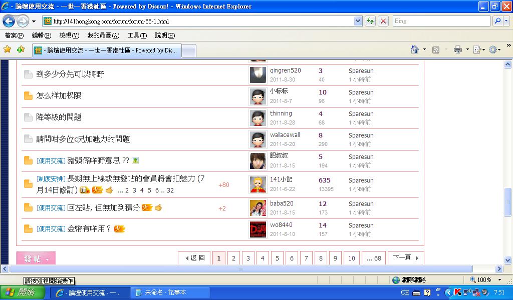Click the Print icon in toolbar
The width and height of the screenshot is (513, 300).
click(x=457, y=49)
